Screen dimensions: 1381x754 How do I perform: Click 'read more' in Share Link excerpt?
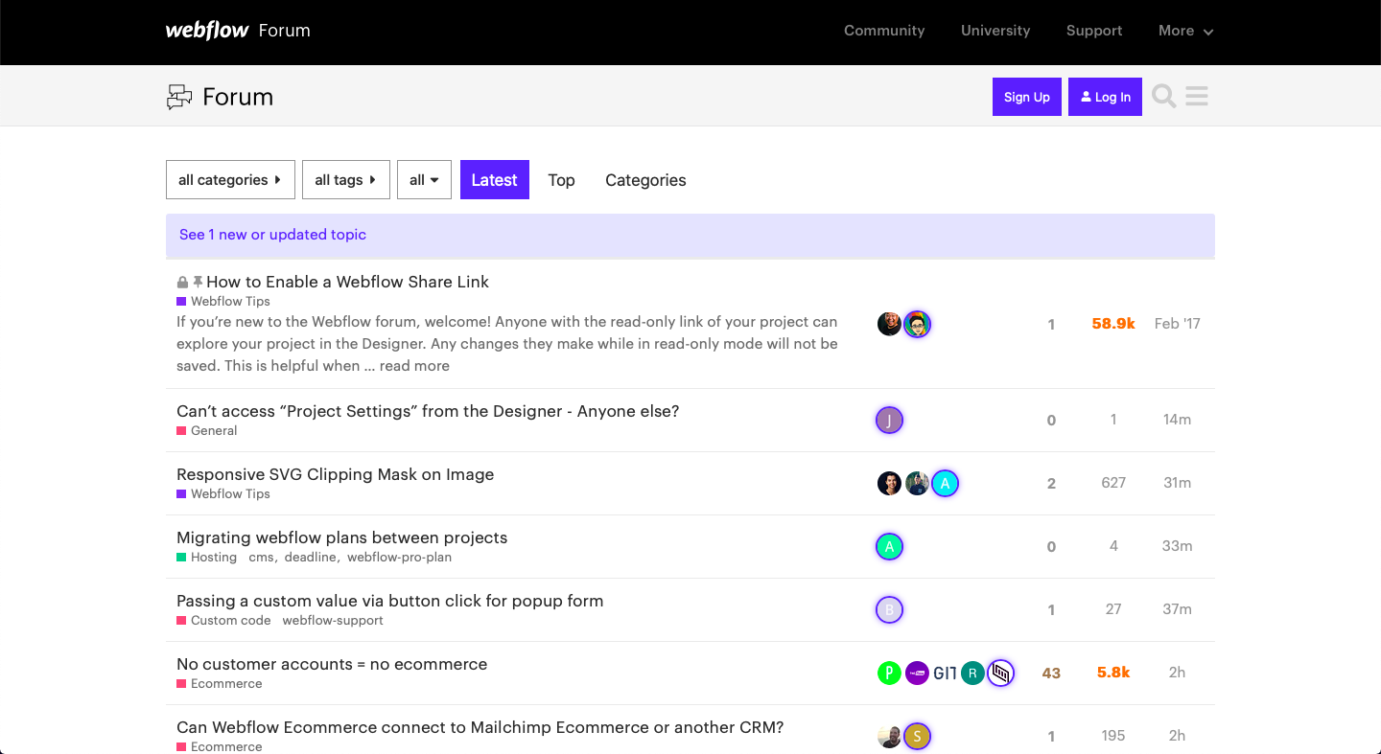(x=414, y=366)
